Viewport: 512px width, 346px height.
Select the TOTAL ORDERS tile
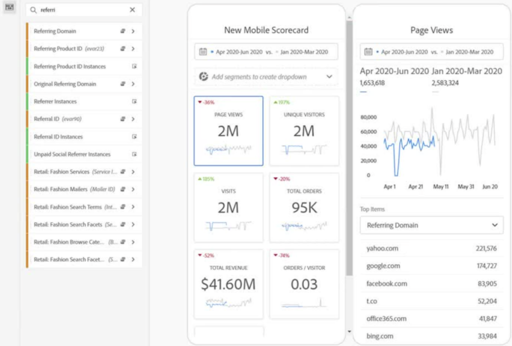tap(304, 207)
